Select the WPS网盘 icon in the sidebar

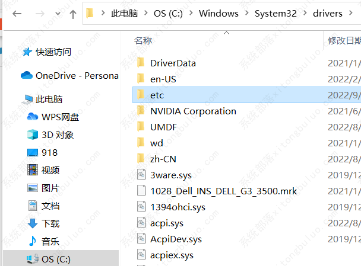click(33, 117)
